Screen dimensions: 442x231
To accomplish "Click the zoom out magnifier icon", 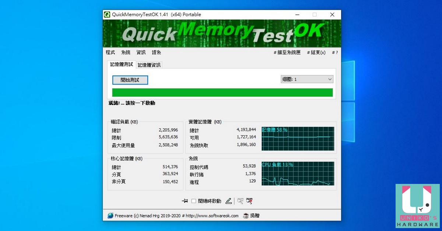I will click(x=241, y=201).
